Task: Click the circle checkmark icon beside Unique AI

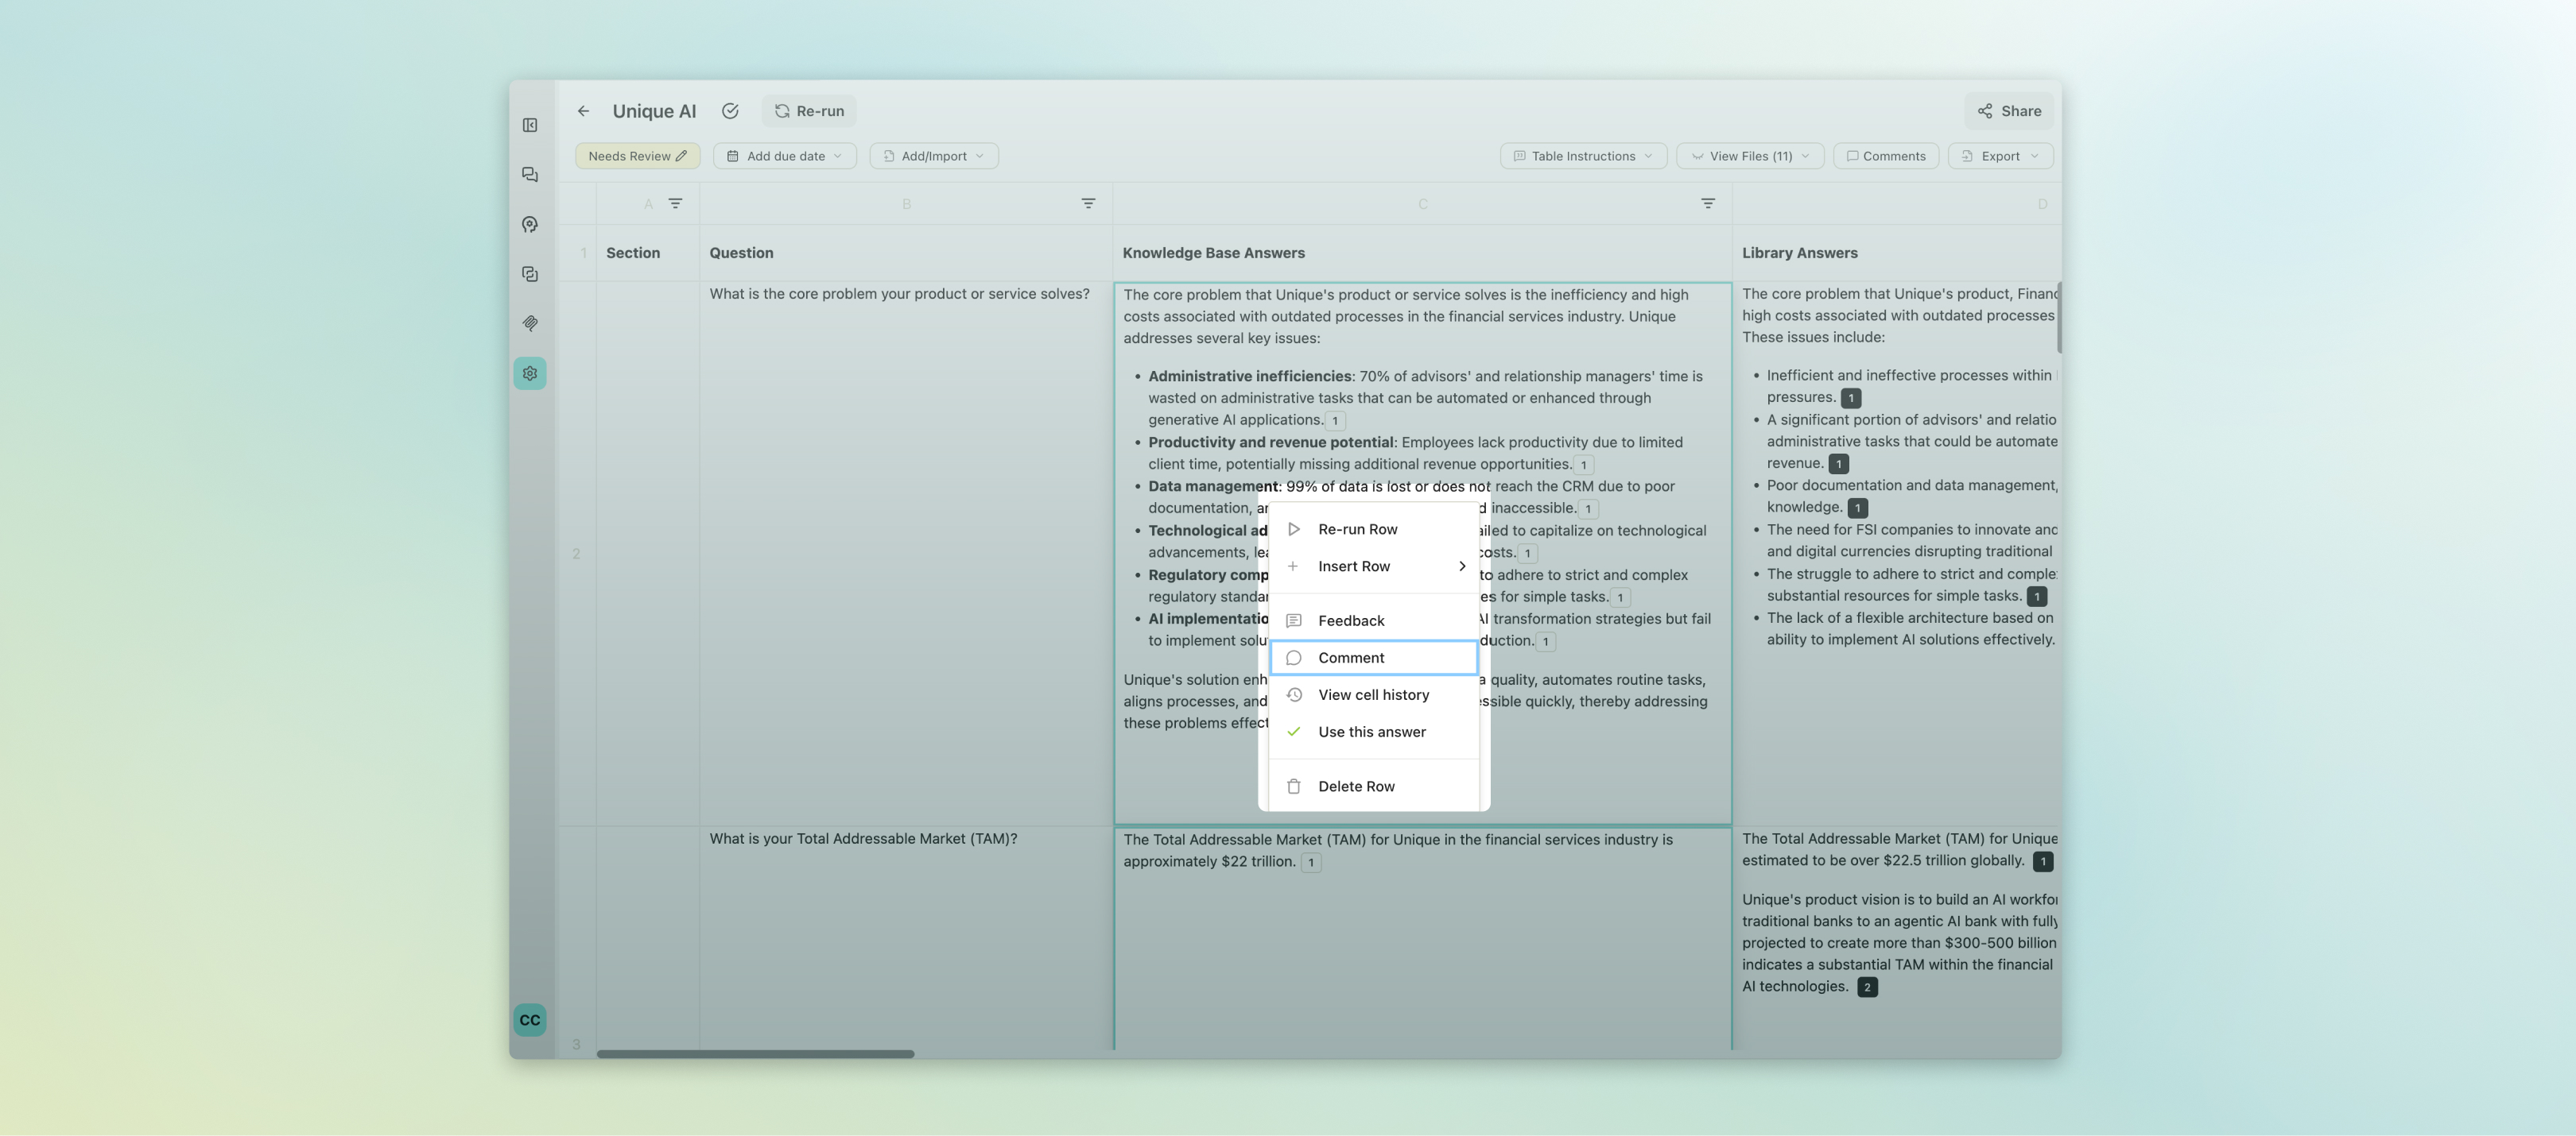Action: click(730, 111)
